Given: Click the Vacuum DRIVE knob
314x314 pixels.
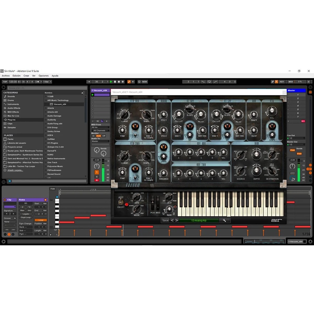Looking at the screenshot, I should click(x=164, y=156).
